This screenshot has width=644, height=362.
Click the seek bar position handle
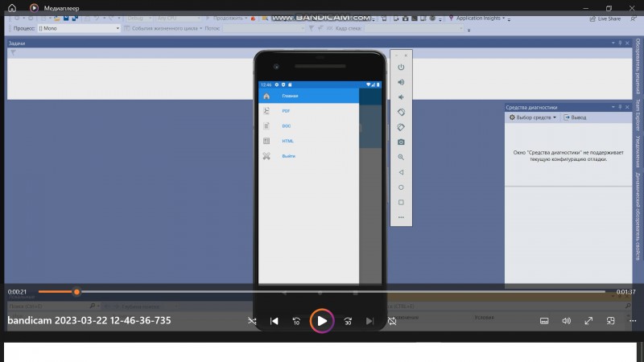[76, 292]
